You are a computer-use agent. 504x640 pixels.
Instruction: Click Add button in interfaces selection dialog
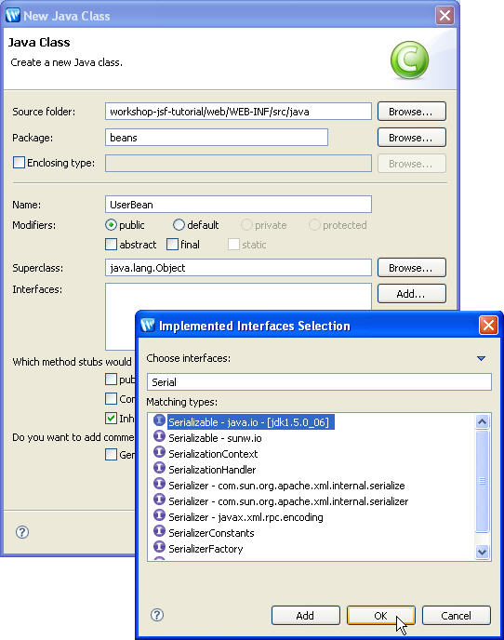coord(306,615)
